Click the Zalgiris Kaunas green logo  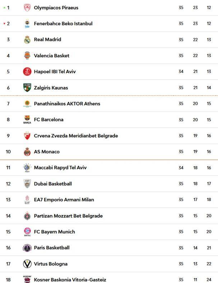(27, 88)
